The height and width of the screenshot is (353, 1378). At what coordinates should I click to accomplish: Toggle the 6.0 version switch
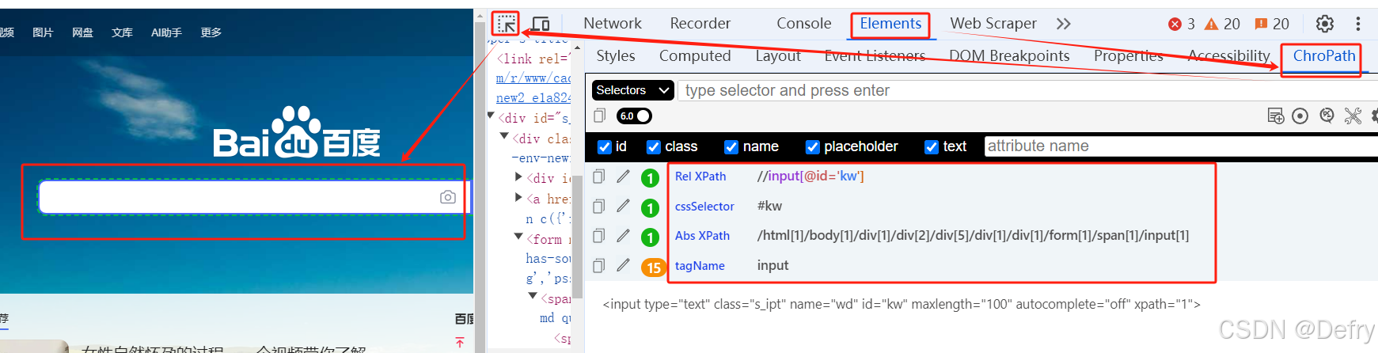(x=634, y=116)
